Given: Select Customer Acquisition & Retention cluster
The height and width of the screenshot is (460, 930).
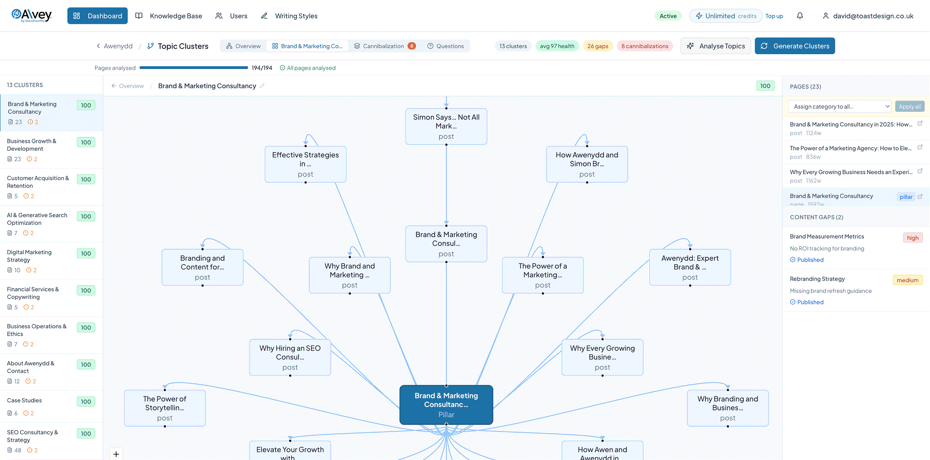Looking at the screenshot, I should [x=51, y=187].
